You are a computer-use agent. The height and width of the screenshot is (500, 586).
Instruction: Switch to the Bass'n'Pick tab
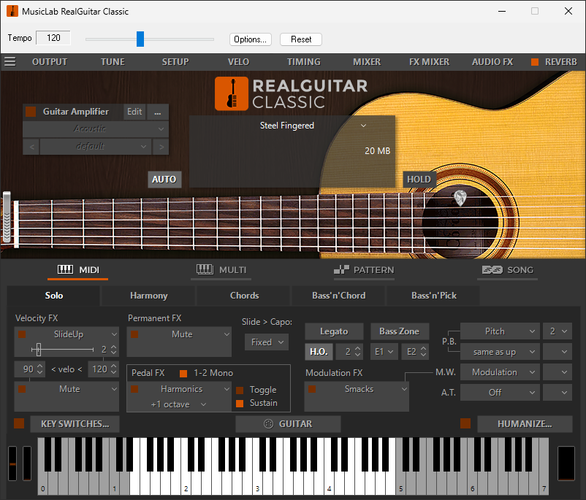433,296
